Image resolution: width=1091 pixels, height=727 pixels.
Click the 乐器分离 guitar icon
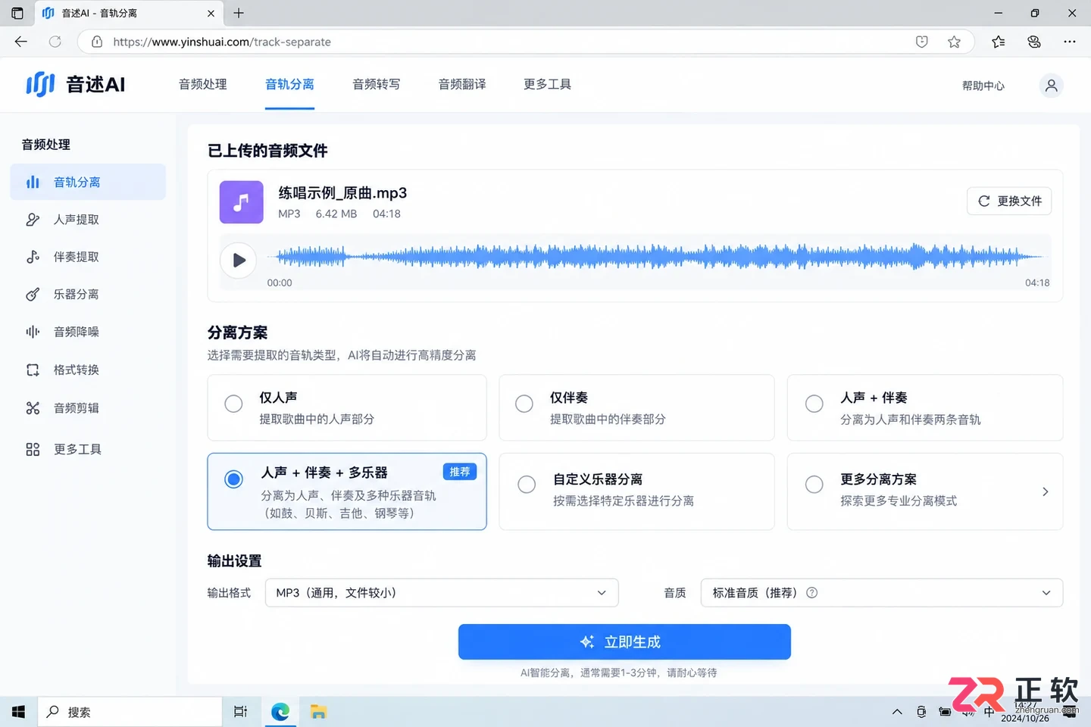point(33,294)
